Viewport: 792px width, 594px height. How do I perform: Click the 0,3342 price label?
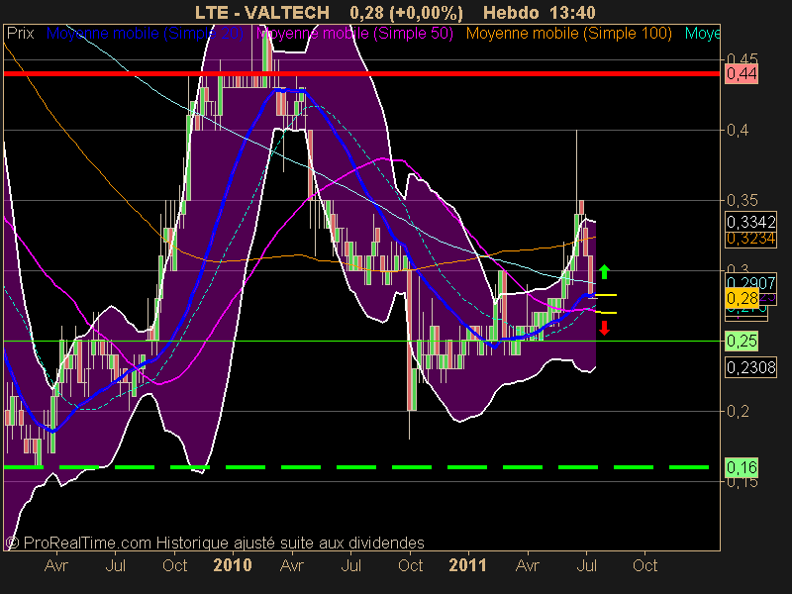pyautogui.click(x=750, y=222)
